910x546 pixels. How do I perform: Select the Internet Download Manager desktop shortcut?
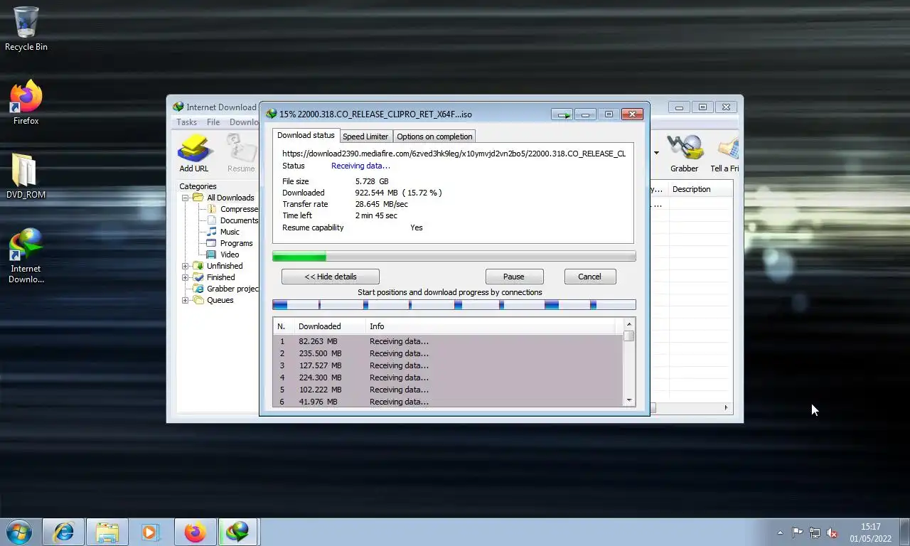26,255
